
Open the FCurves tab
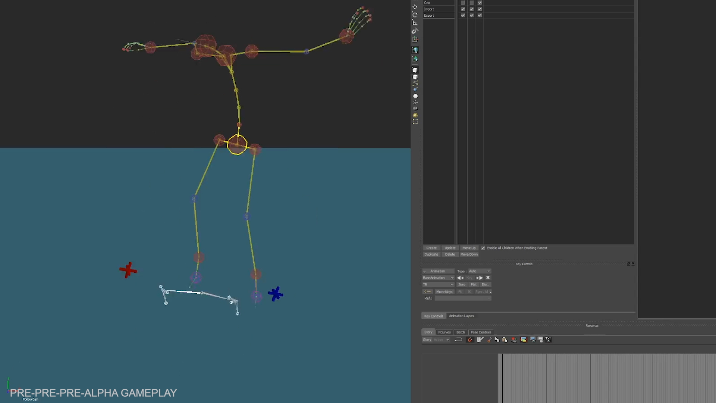(444, 332)
